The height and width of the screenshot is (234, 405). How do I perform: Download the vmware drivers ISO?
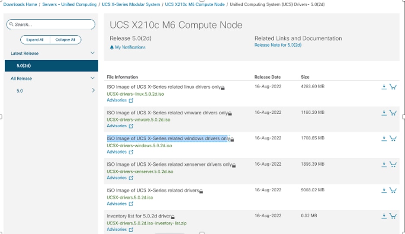click(384, 112)
